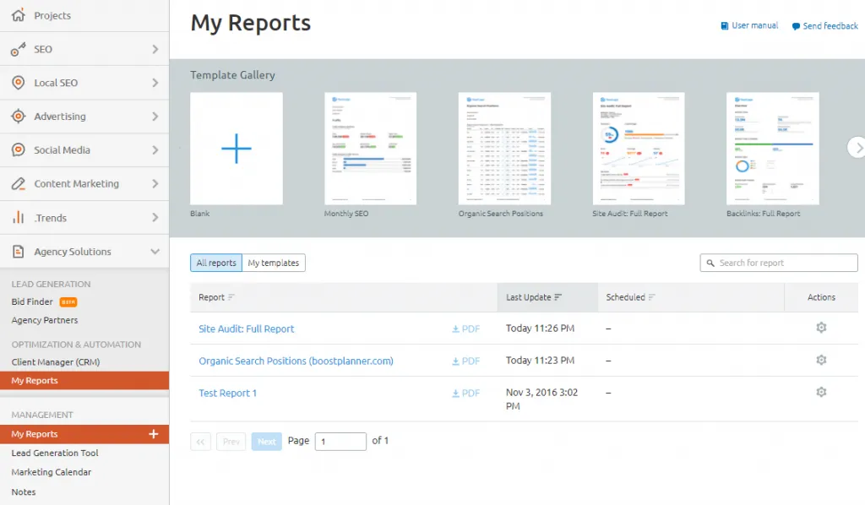Select the Organic Search Positions template thumbnail
865x505 pixels.
(504, 149)
